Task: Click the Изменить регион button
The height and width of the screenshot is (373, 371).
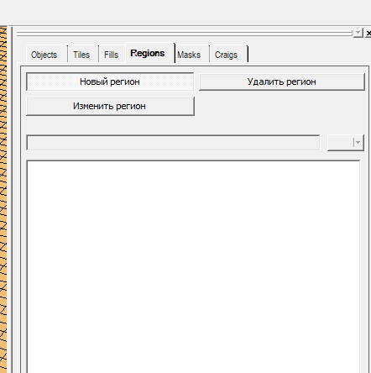Action: point(110,106)
